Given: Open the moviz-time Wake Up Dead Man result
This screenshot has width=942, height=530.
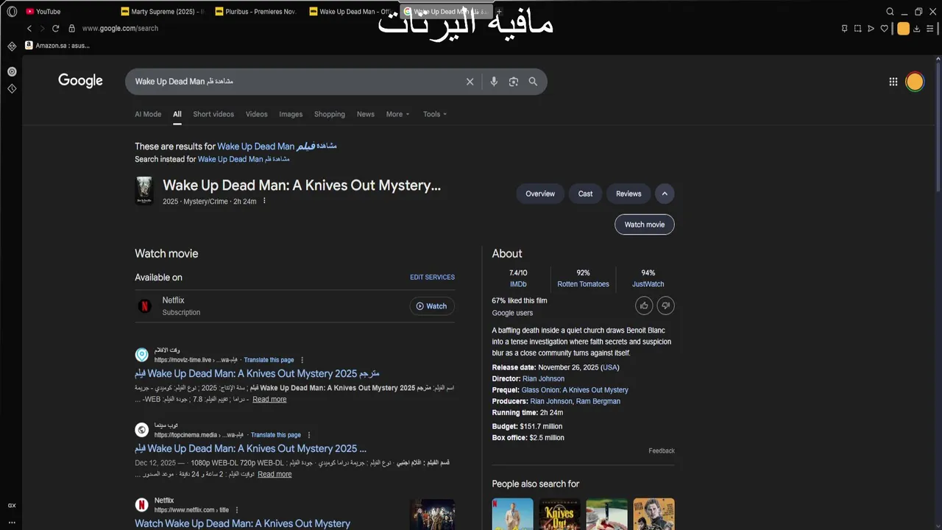Looking at the screenshot, I should tap(257, 374).
